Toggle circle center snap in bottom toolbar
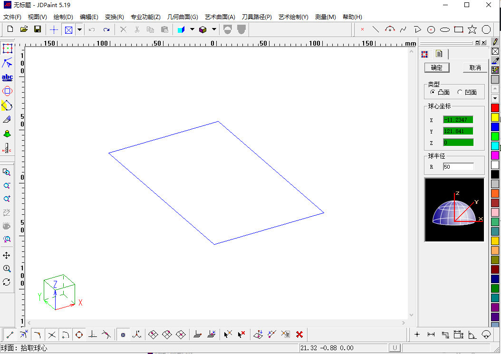 point(79,335)
